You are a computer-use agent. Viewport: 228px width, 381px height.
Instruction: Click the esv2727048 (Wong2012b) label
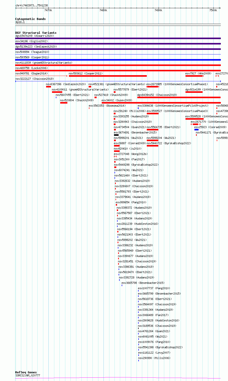[131, 154]
